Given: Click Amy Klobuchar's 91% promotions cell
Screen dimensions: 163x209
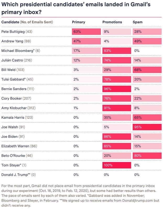Looking at the screenshot, I should (117, 108).
